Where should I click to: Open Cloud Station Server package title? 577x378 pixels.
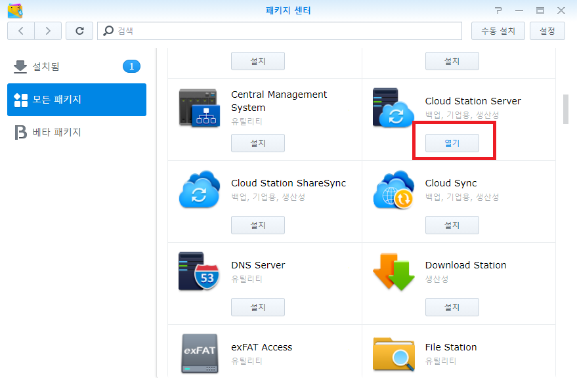click(x=473, y=101)
